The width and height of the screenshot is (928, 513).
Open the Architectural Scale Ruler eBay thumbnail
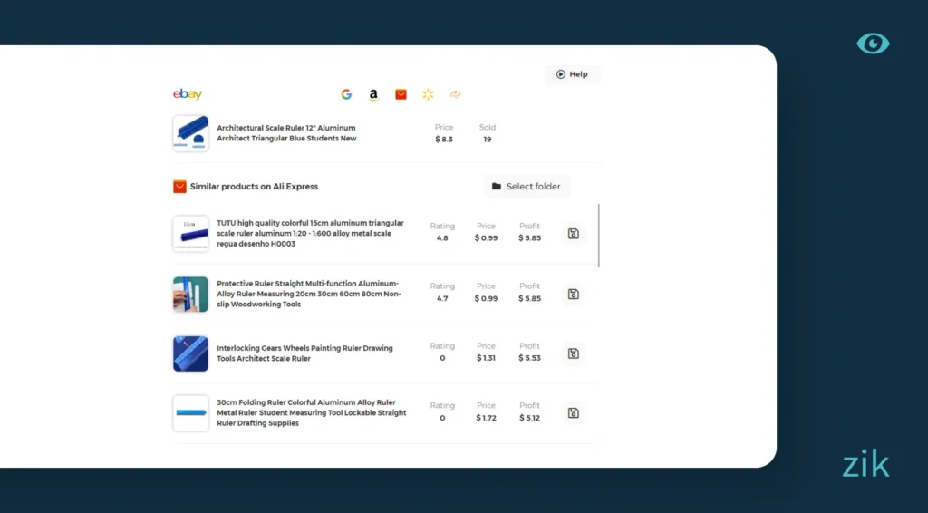pos(190,133)
